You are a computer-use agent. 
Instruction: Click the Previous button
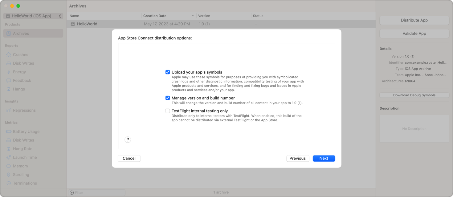point(298,158)
